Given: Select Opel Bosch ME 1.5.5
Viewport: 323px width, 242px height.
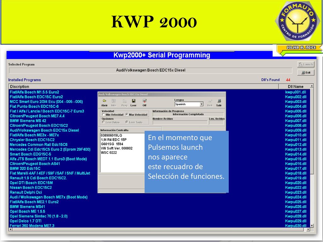Looking at the screenshot, I should pos(27,211).
